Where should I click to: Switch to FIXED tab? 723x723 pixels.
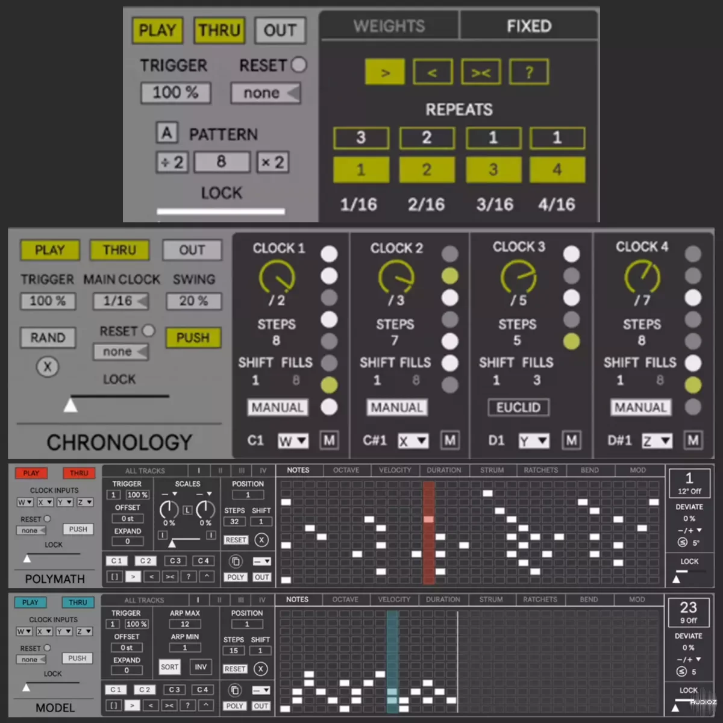tap(529, 27)
